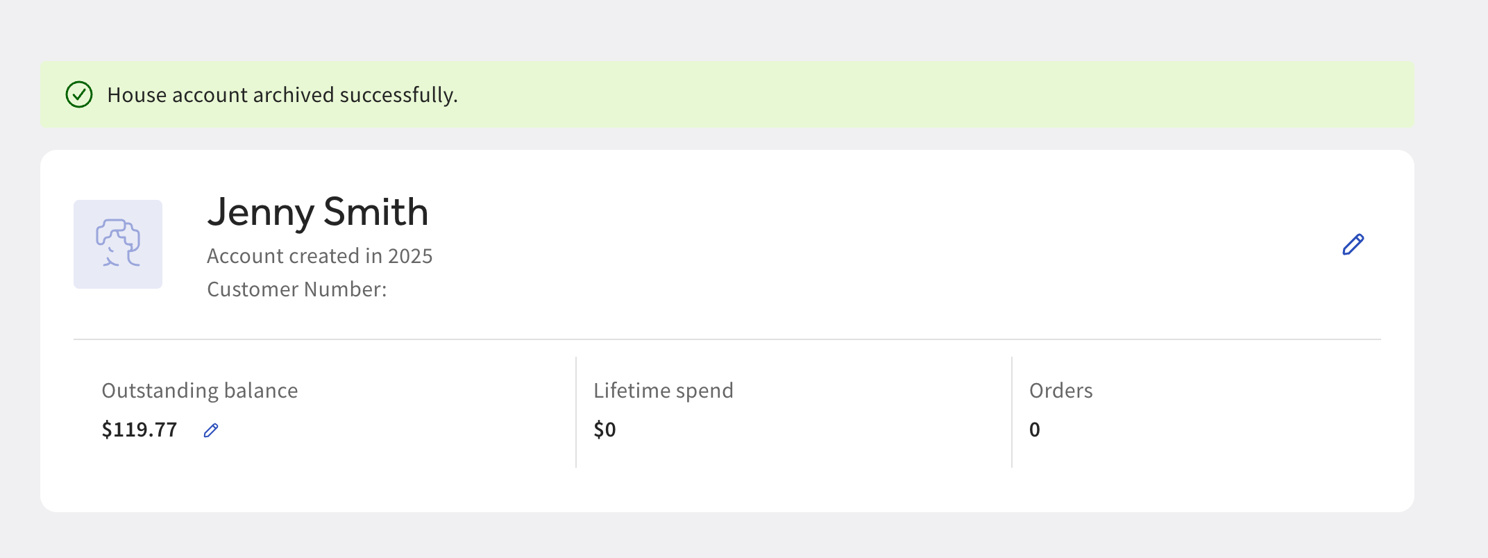Click the 'Lifetime spend' label
Image resolution: width=1488 pixels, height=558 pixels.
coord(663,391)
